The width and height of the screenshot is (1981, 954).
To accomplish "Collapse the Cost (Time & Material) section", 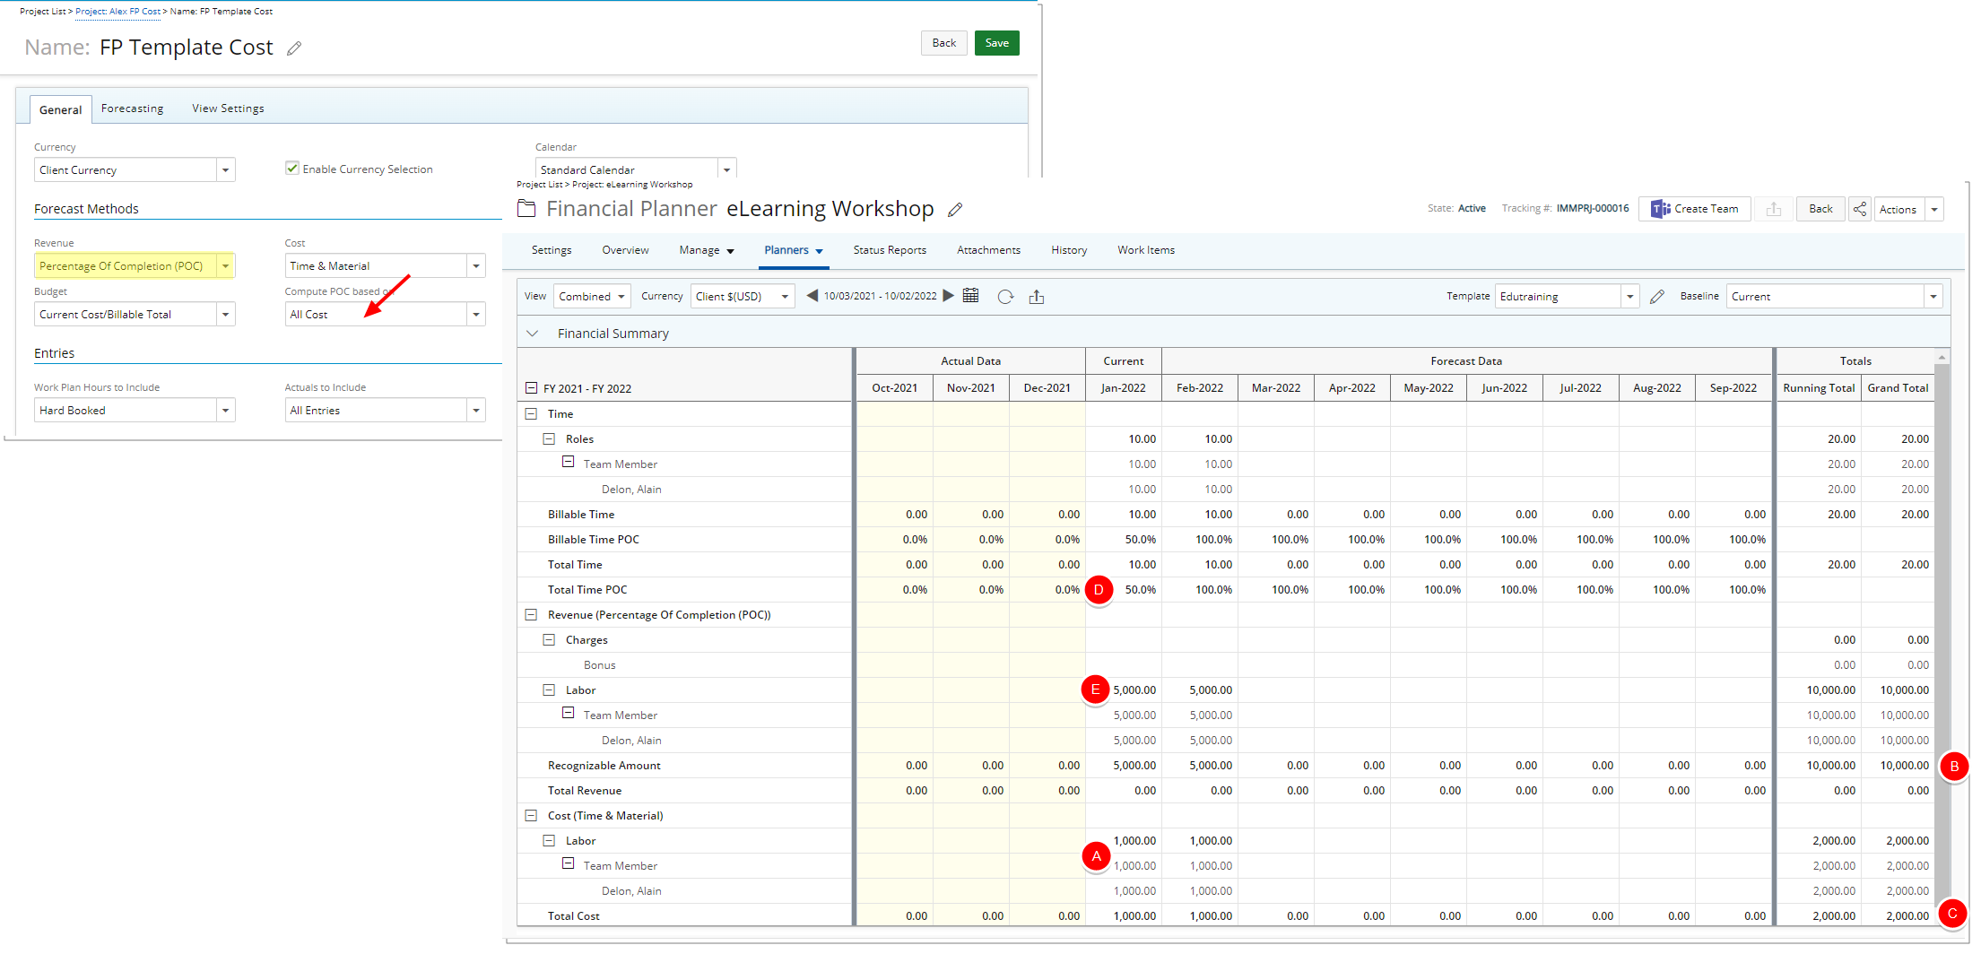I will (531, 815).
